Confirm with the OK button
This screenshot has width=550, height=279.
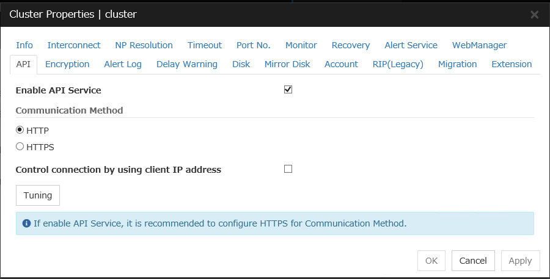click(431, 261)
